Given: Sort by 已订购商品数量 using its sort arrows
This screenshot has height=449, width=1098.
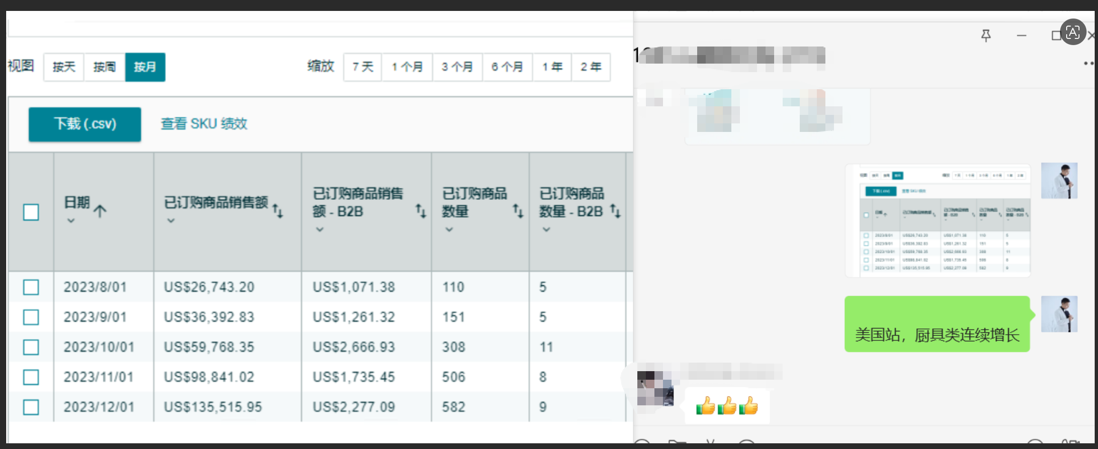Looking at the screenshot, I should coord(518,211).
